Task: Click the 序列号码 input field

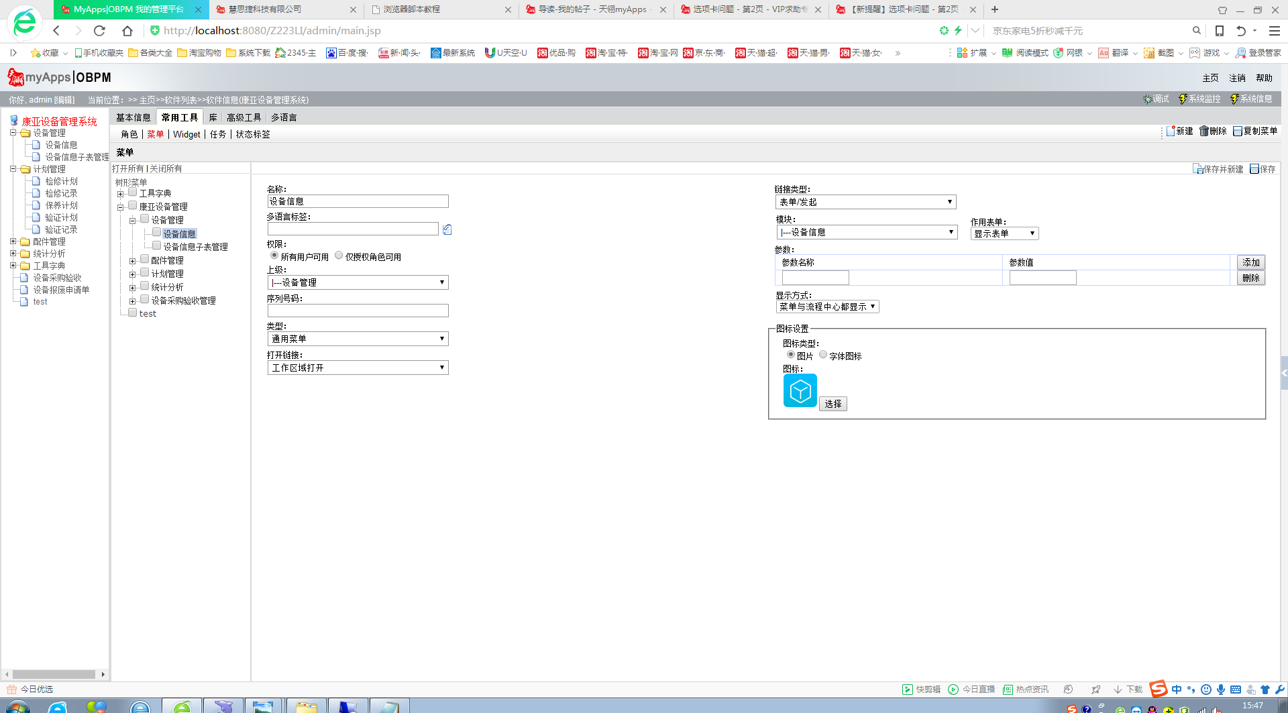Action: (358, 311)
